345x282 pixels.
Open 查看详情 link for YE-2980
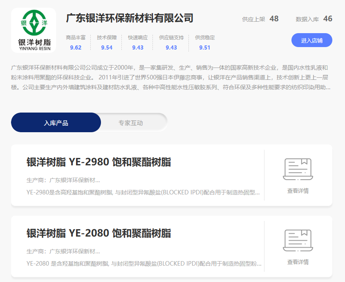coord(298,191)
